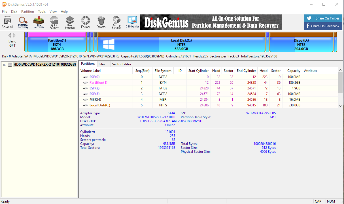The height and width of the screenshot is (204, 344).
Task: Click the Seq.(Stat) column header
Action: [142, 71]
